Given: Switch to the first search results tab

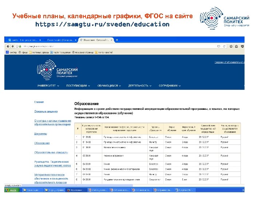Looking at the screenshot, I should [x=25, y=40].
